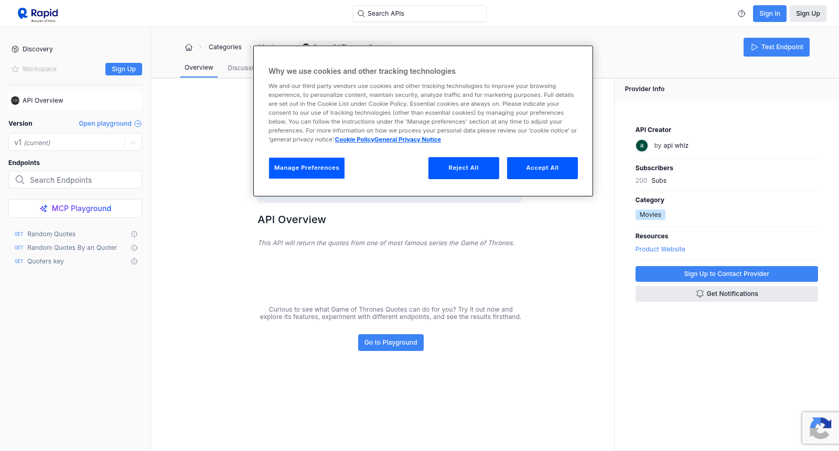Open the Rapid logo home page
The height and width of the screenshot is (451, 839).
(38, 14)
